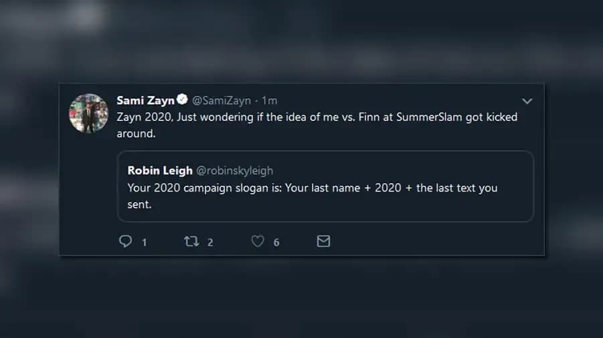Open the @robinskyleigh handle

coord(234,171)
